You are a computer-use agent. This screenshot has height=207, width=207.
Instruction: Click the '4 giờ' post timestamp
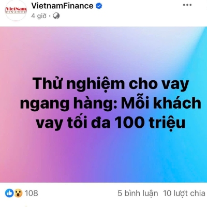tap(39, 16)
